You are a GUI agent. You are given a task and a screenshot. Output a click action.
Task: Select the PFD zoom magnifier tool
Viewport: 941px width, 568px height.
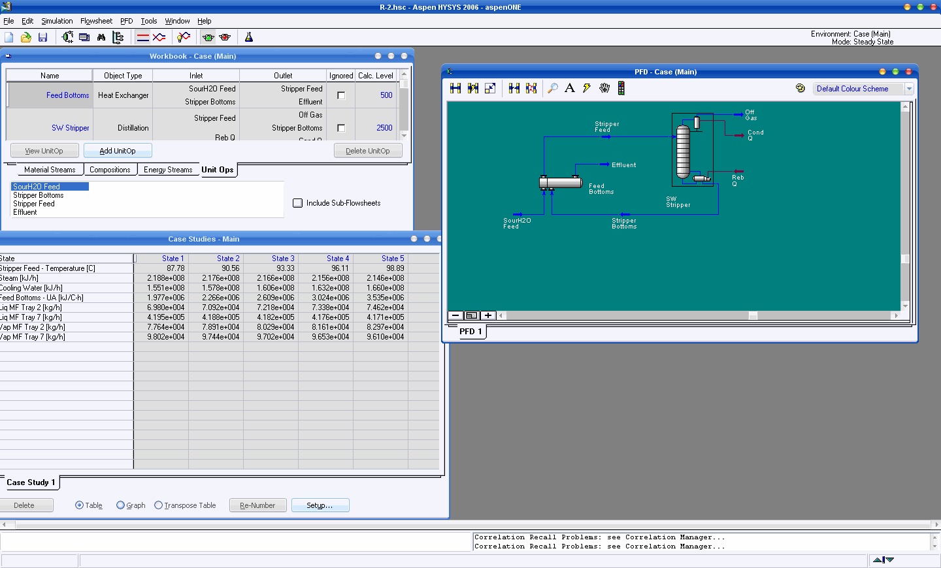pyautogui.click(x=553, y=88)
